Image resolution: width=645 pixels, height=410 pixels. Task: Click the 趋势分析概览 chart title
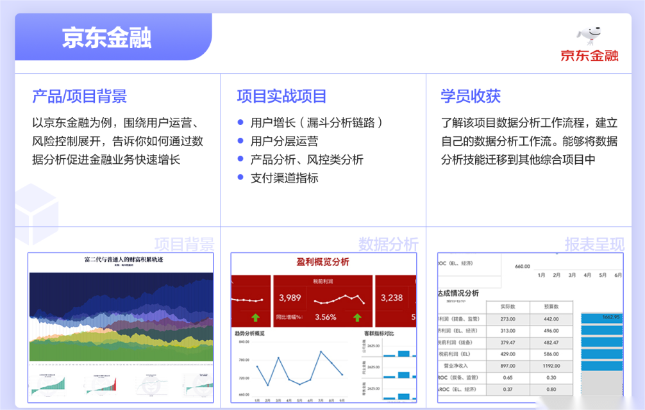click(x=249, y=333)
